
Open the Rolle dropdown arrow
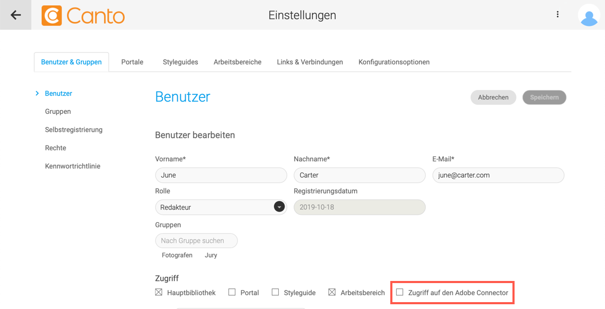pyautogui.click(x=279, y=207)
